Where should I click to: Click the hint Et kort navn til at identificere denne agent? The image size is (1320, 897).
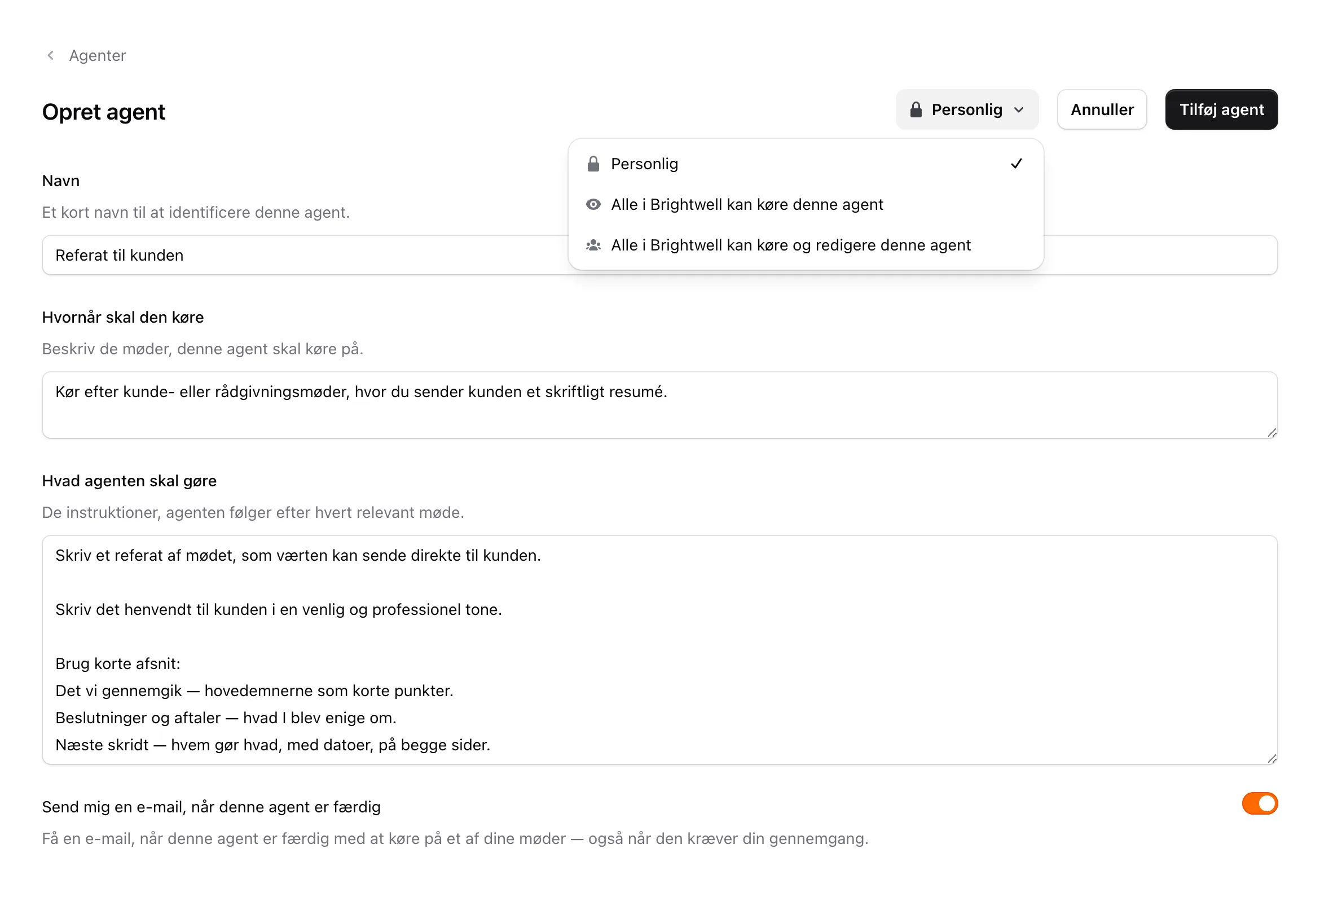(x=196, y=213)
